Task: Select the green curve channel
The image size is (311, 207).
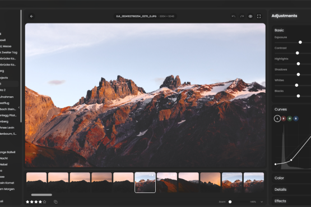Action: (x=290, y=119)
